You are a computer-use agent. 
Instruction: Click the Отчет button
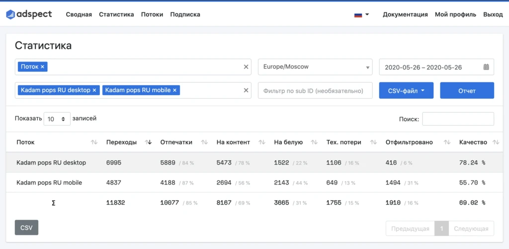467,90
